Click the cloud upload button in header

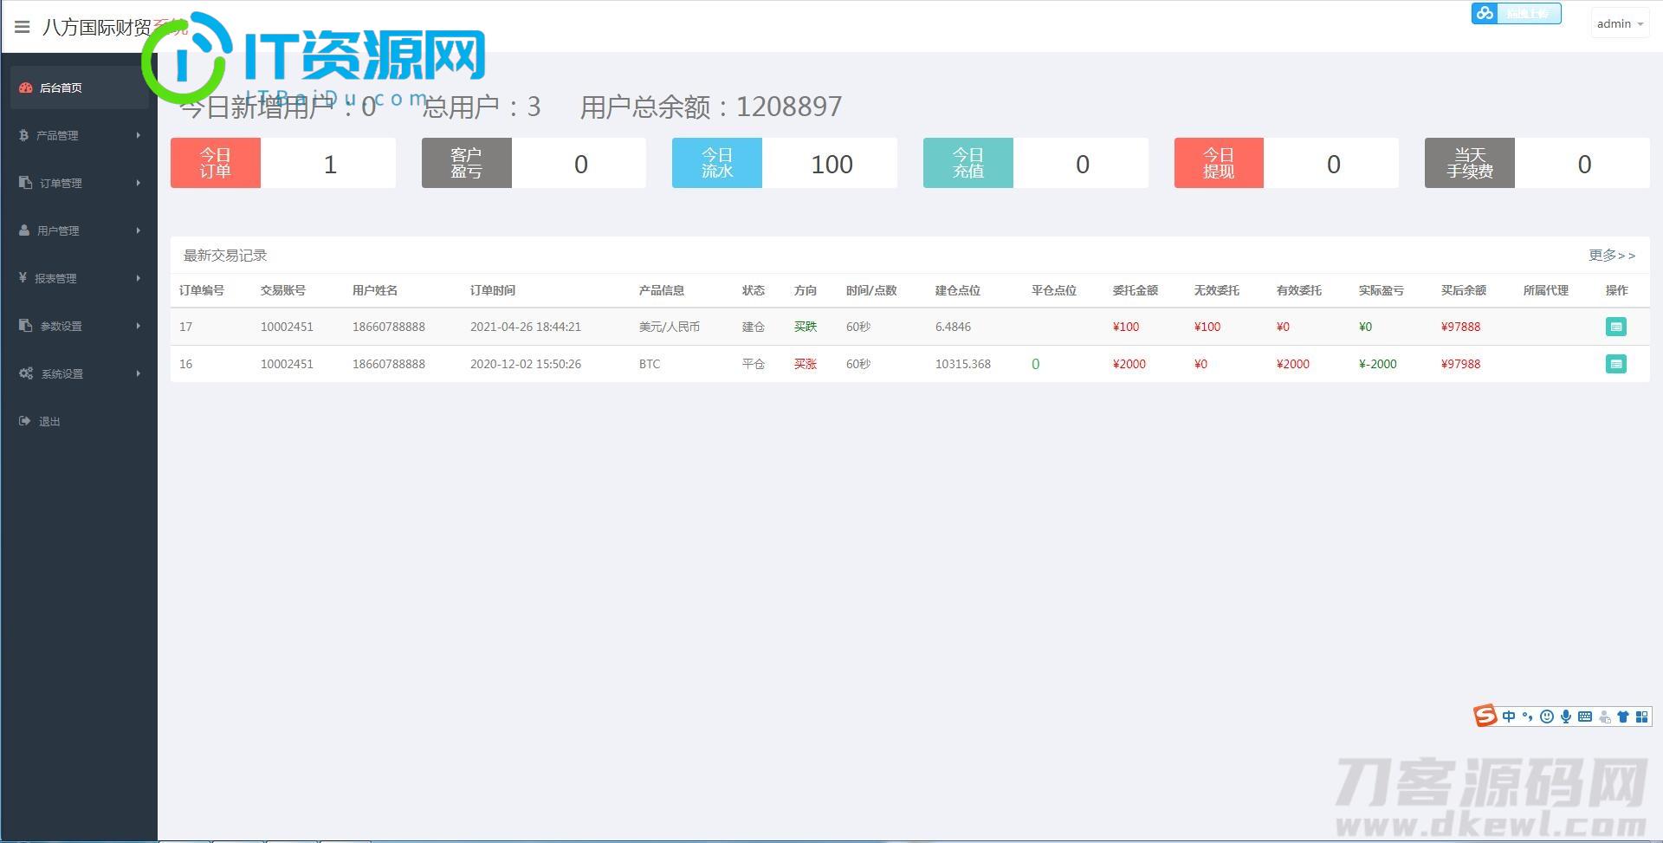tap(1516, 13)
